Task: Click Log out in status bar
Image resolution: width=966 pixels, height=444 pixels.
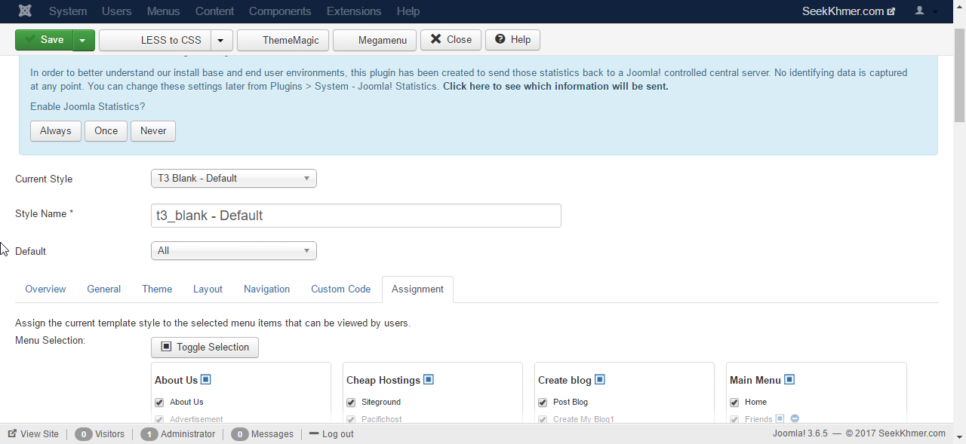Action: click(x=331, y=434)
